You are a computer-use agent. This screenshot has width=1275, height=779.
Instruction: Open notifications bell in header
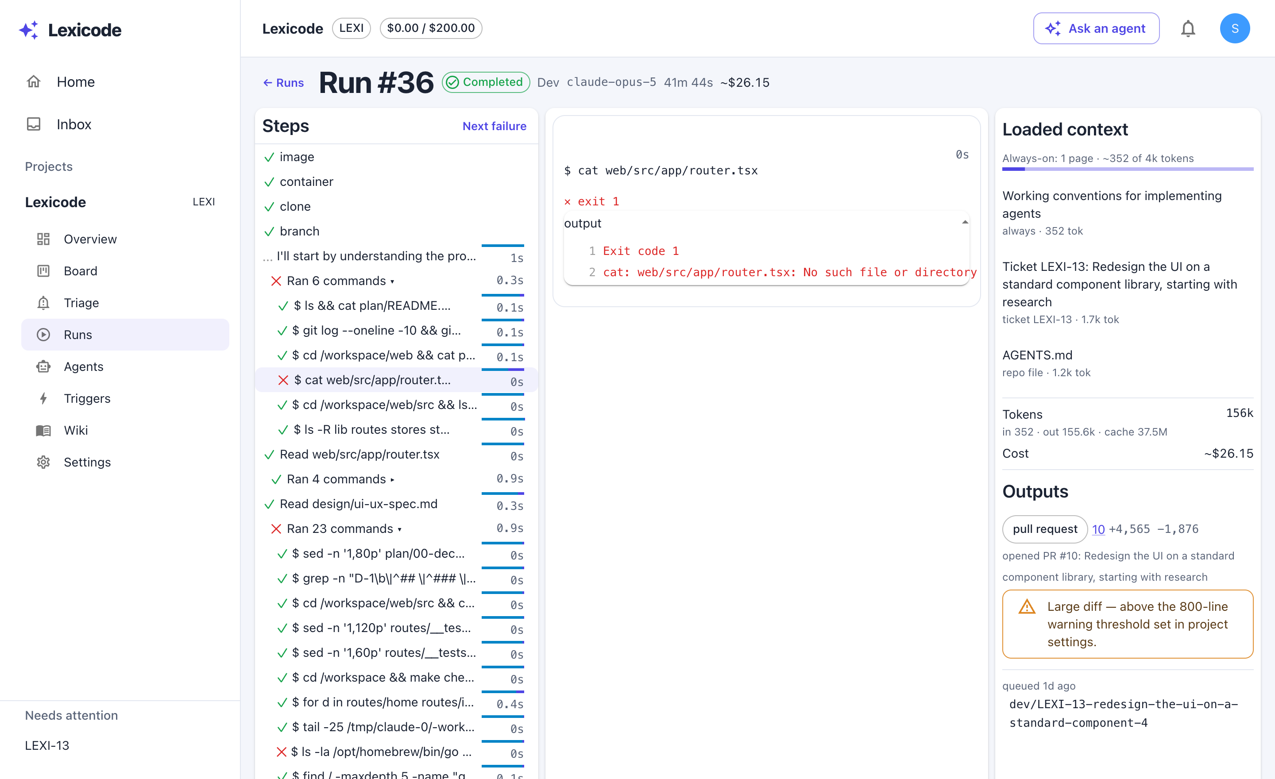click(1188, 28)
